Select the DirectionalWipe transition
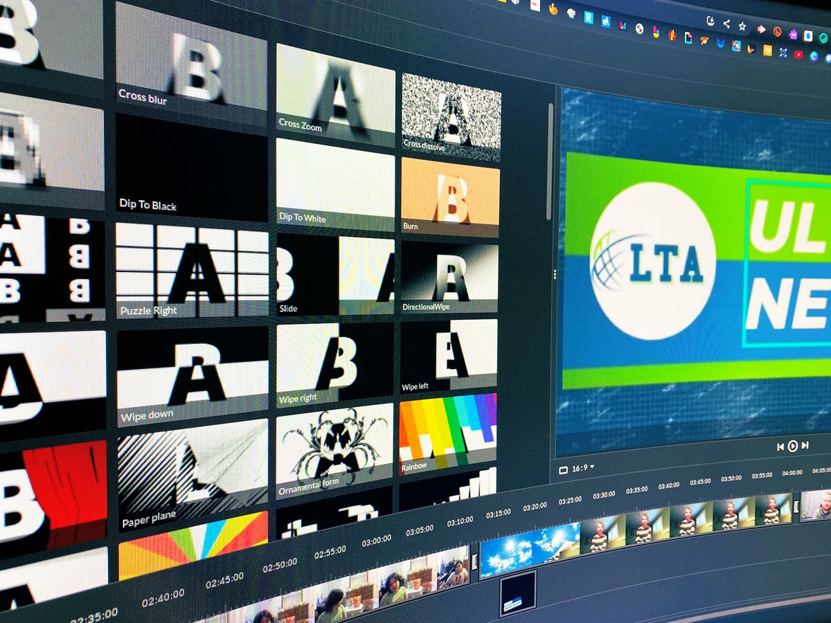This screenshot has width=831, height=623. point(449,277)
